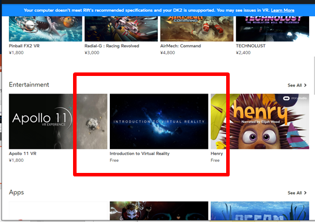The height and width of the screenshot is (222, 315).
Task: Open Introduction to Virtual Reality thumbnail
Action: tap(159, 122)
